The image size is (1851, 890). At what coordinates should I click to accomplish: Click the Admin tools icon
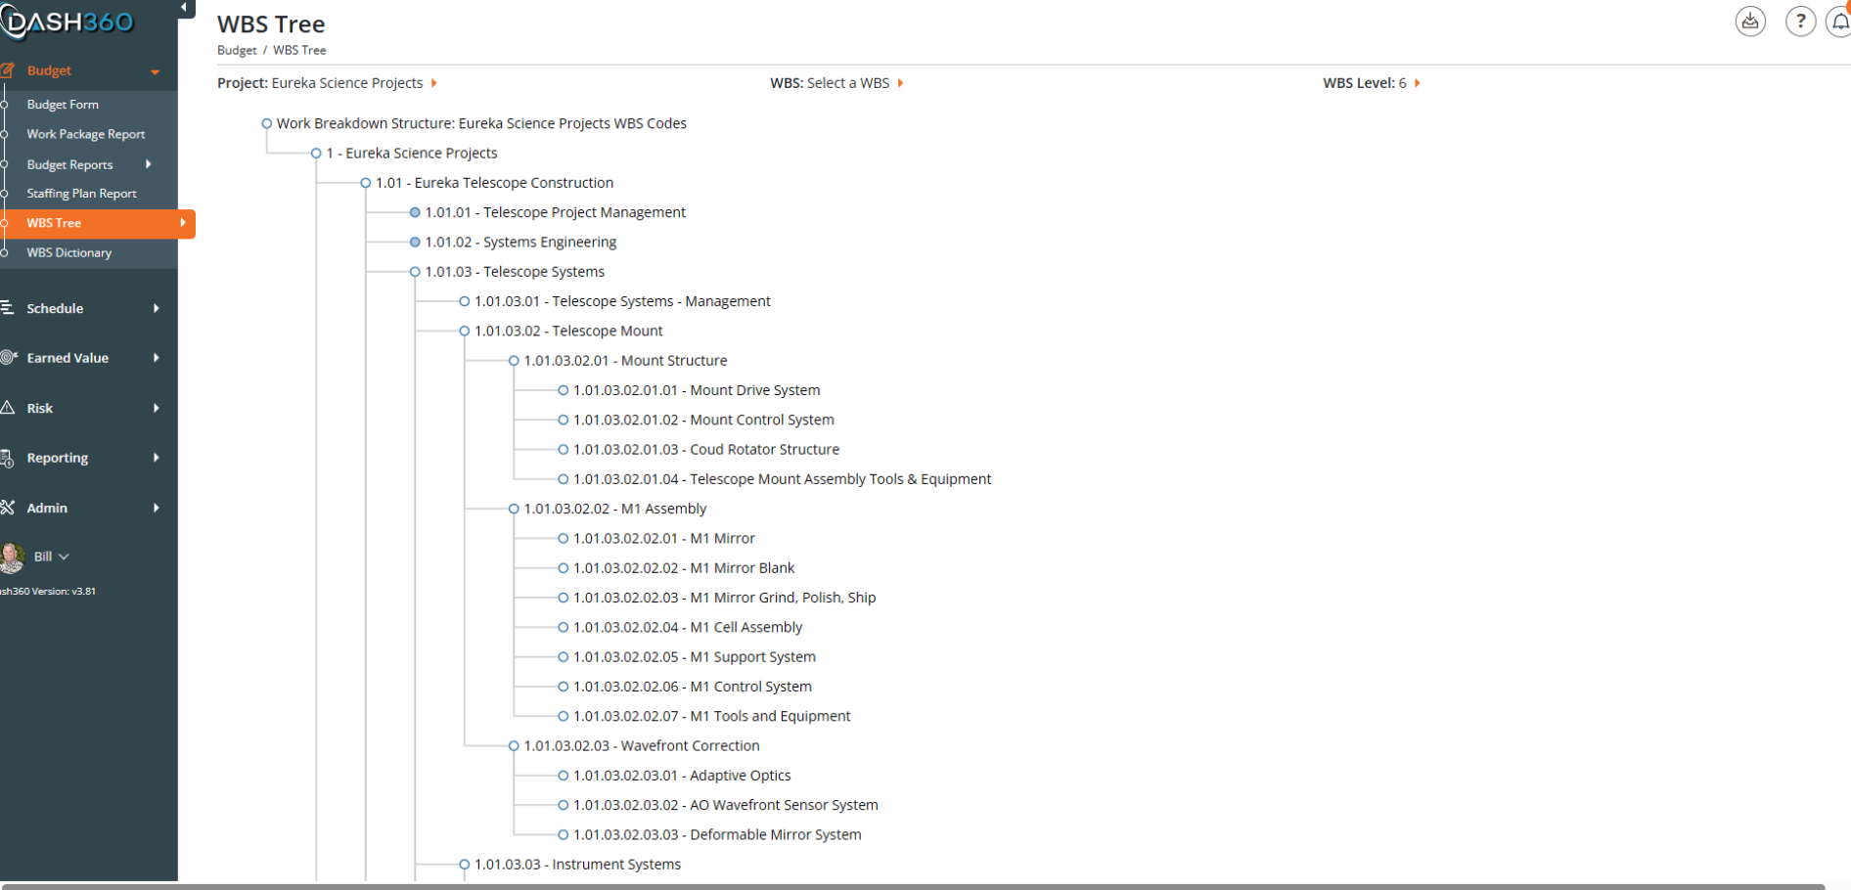point(7,508)
